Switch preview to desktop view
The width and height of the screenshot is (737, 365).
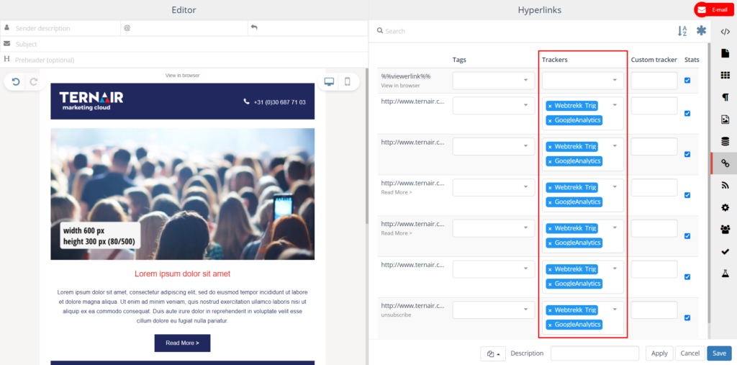pyautogui.click(x=329, y=82)
